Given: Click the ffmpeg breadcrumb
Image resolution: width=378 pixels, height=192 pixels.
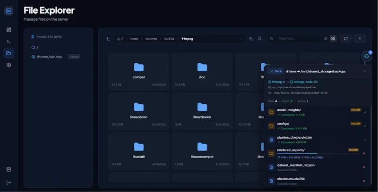Looking at the screenshot, I should point(187,39).
